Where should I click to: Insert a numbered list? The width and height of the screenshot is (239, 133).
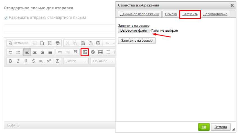coord(11,52)
